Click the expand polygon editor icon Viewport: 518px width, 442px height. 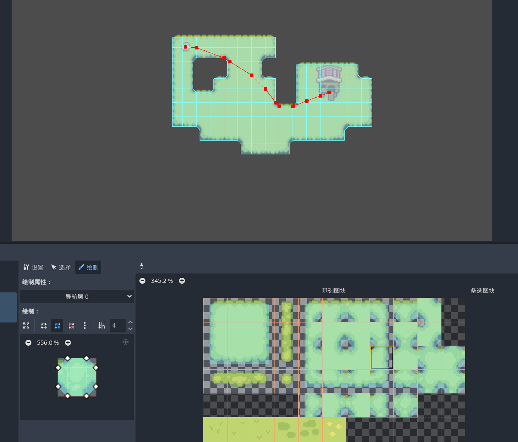tap(26, 325)
